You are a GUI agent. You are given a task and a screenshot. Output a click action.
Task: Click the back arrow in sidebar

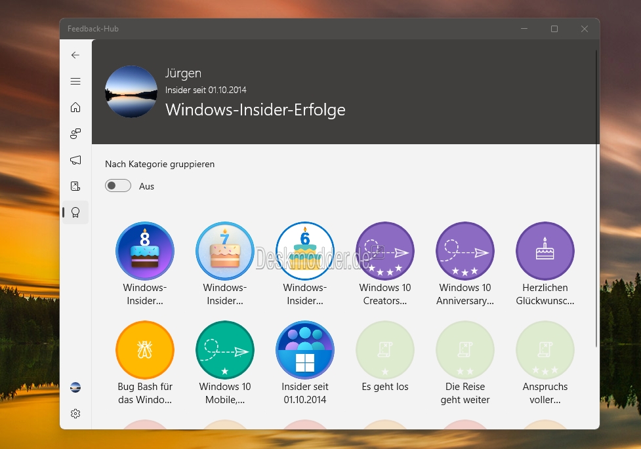75,55
